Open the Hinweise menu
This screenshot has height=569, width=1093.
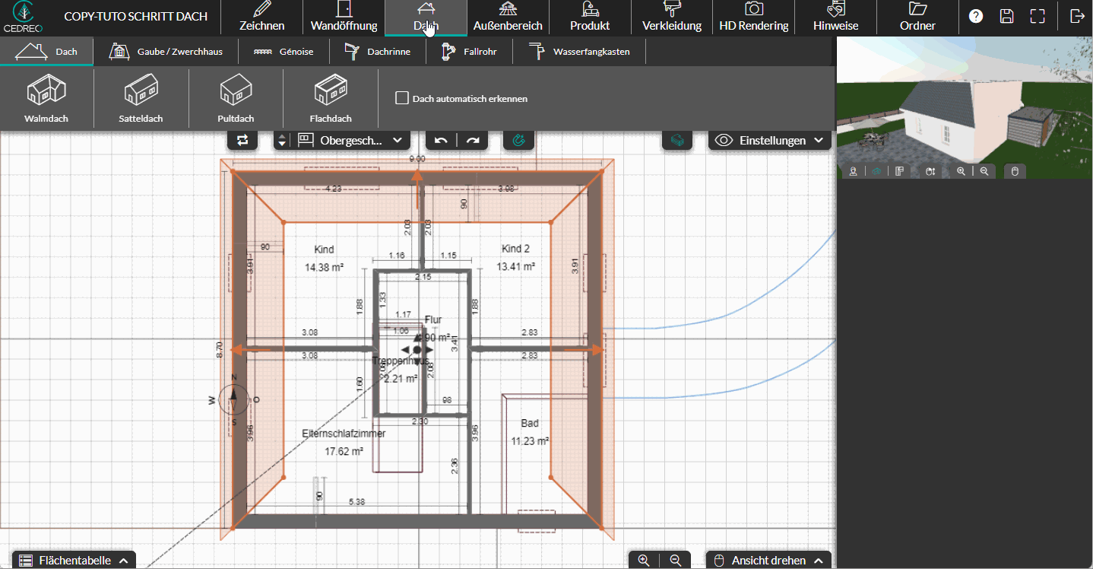coord(836,17)
